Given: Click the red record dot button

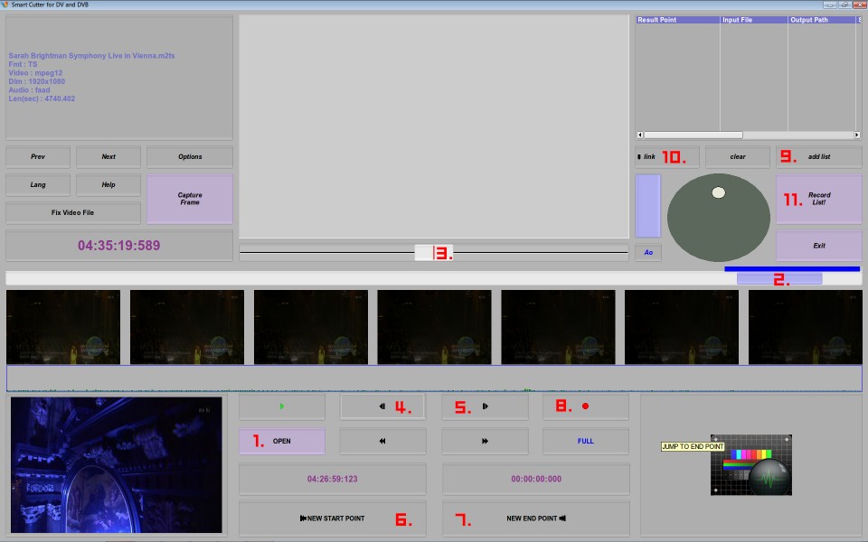Looking at the screenshot, I should coord(586,406).
